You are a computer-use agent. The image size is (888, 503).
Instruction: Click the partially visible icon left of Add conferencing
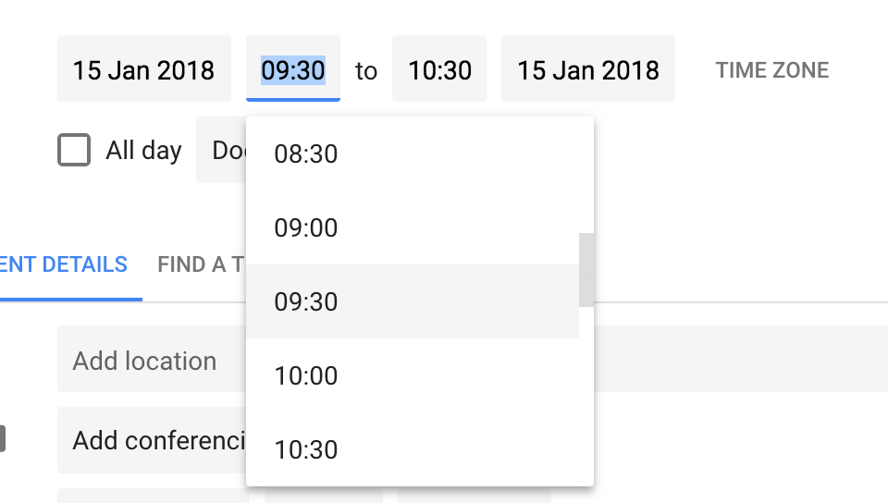point(3,438)
